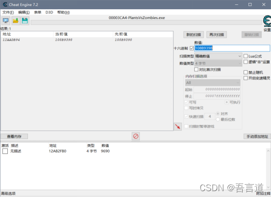The width and height of the screenshot is (271, 197).
Task: Enable the 开启变速精灵 checkbox
Action: [246, 78]
